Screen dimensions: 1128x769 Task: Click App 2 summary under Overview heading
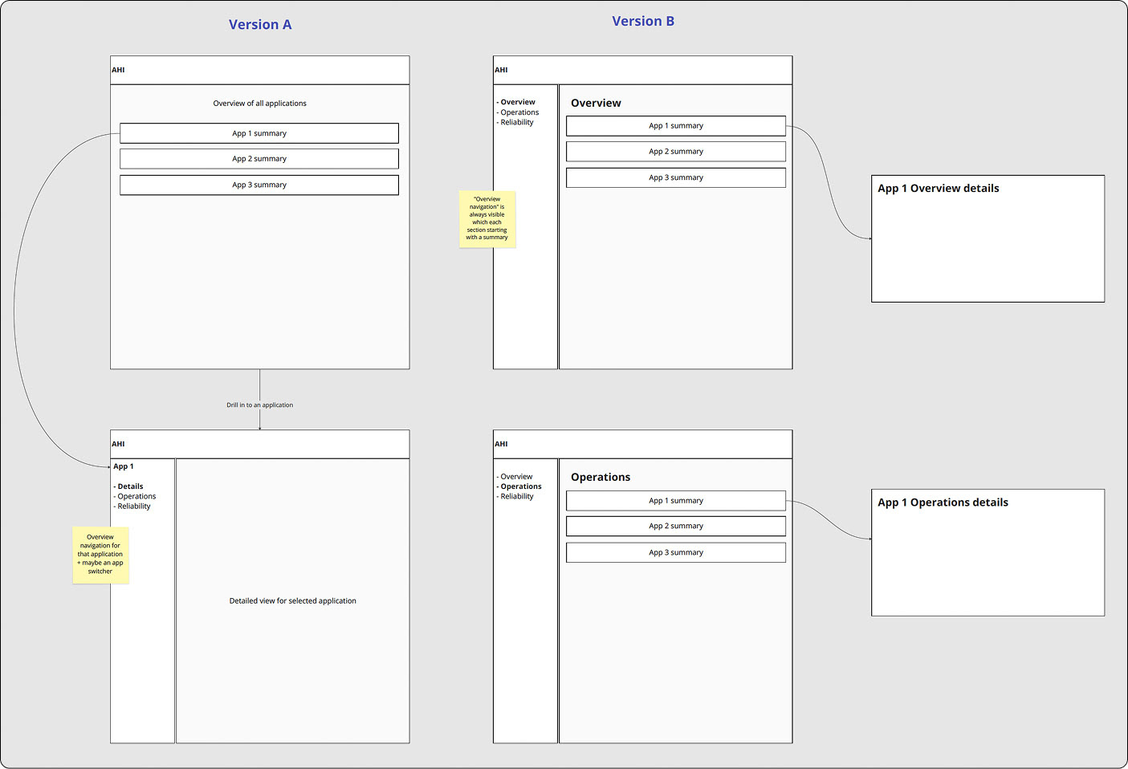click(676, 152)
